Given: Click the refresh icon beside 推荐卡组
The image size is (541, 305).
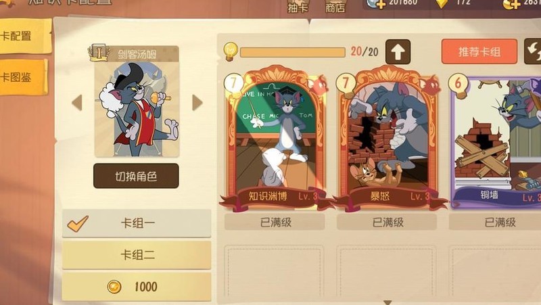Looking at the screenshot, I should point(533,51).
